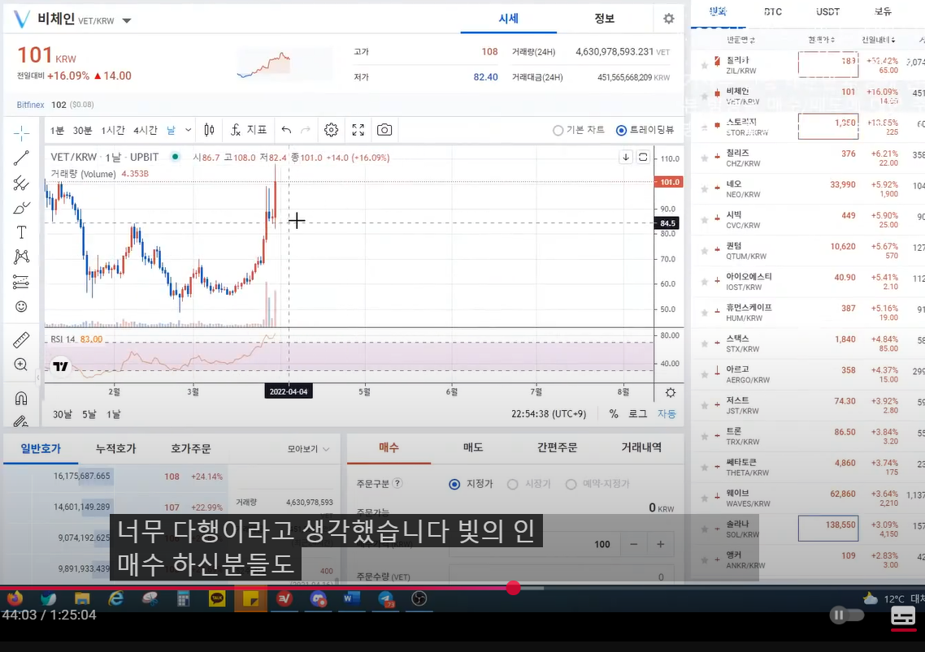The width and height of the screenshot is (925, 652).
Task: Select the USDT market tab
Action: tap(827, 12)
